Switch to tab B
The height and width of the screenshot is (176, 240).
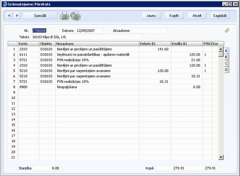coord(226,57)
